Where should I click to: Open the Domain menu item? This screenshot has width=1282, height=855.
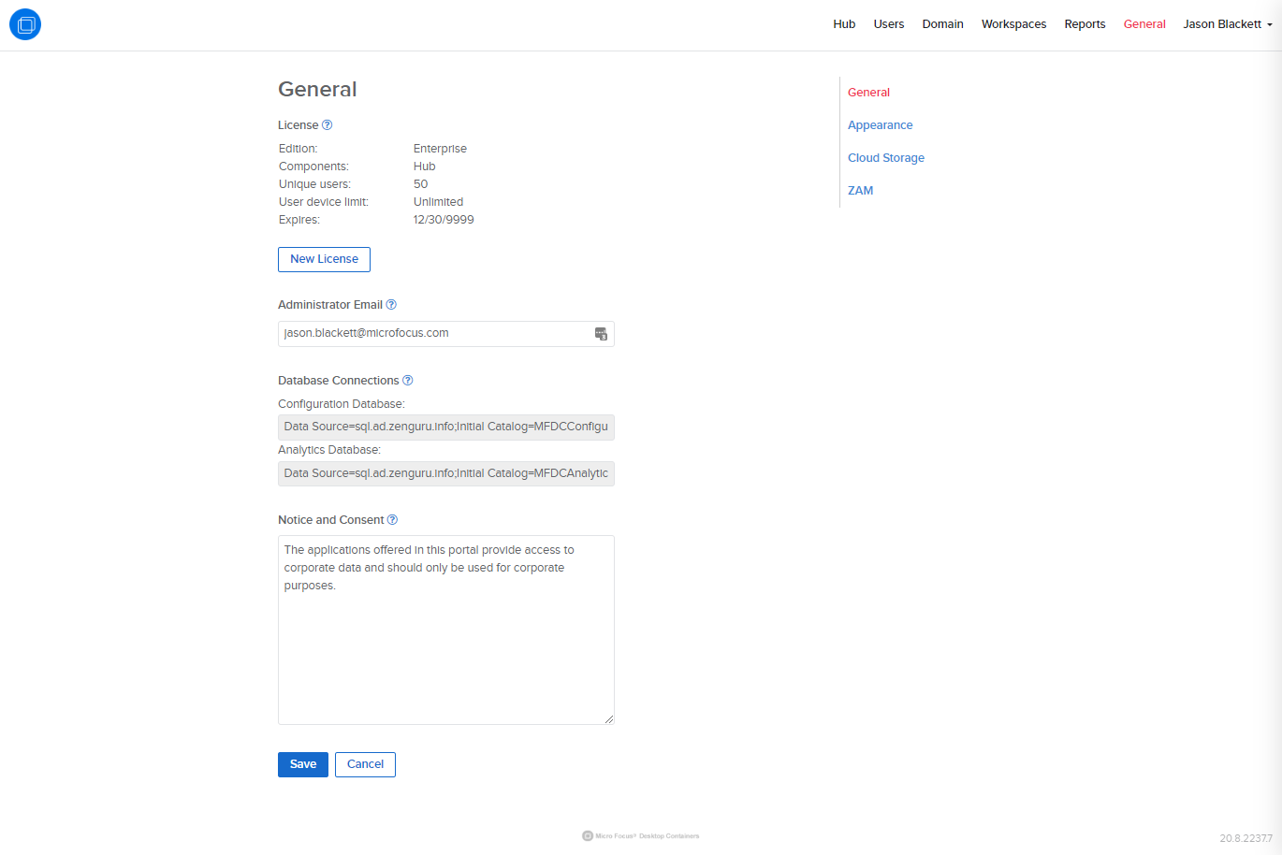pos(942,24)
